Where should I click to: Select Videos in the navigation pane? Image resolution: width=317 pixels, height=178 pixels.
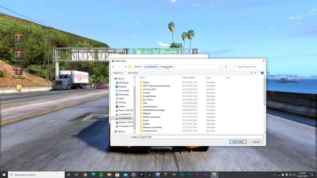pos(120,106)
